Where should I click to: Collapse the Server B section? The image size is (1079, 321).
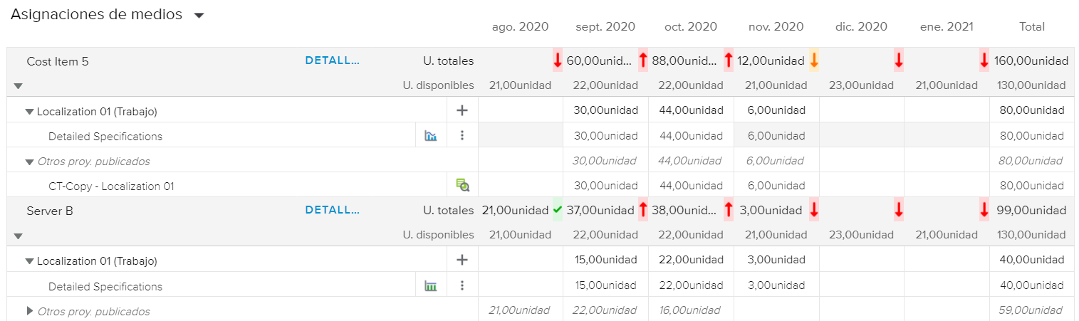tap(19, 236)
